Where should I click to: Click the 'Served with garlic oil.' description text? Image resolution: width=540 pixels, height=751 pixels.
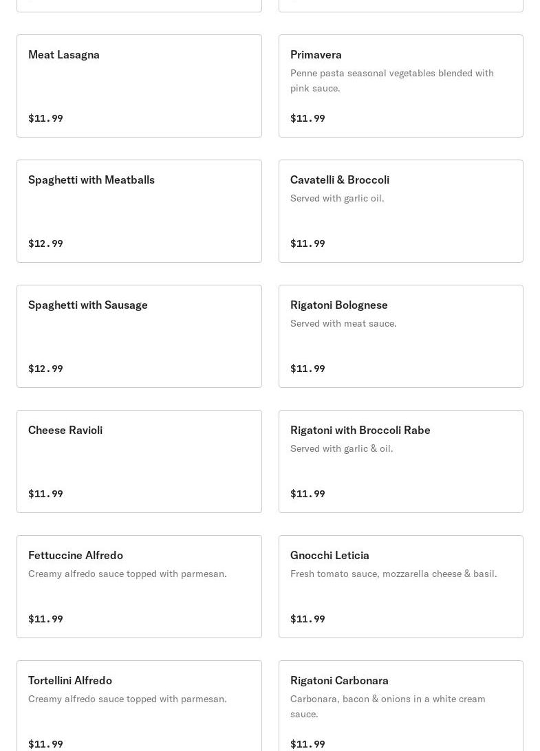coord(337,198)
